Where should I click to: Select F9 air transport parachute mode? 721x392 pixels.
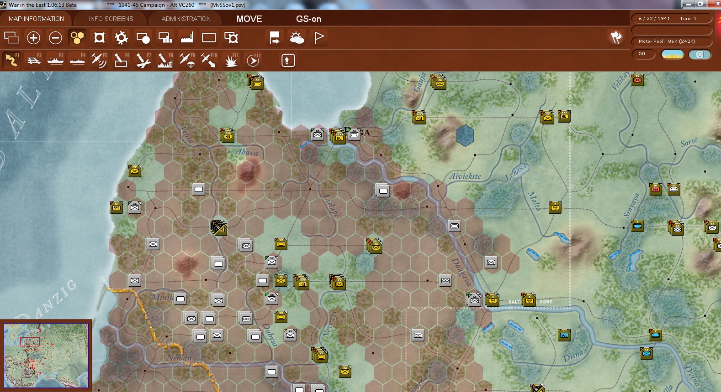pos(187,60)
